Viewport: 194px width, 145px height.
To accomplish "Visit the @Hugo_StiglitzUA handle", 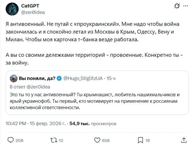I will [83, 78].
